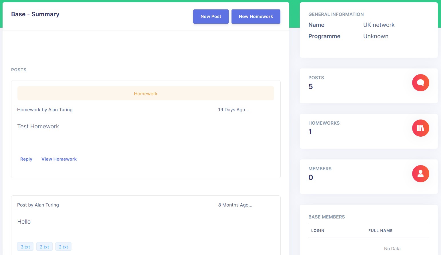Click the red Posts speech bubble icon
Image resolution: width=441 pixels, height=255 pixels.
click(x=420, y=83)
